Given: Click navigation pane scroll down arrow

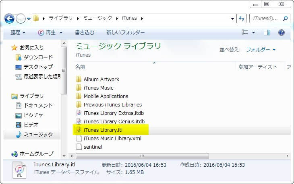Looking at the screenshot, I should click(x=64, y=156).
